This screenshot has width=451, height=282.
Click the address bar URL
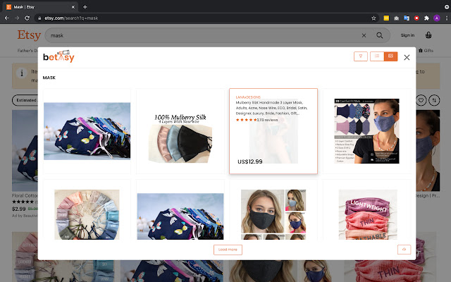tap(71, 18)
